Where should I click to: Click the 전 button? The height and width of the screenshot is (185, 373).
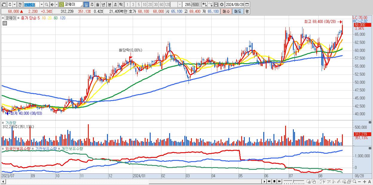coord(20,4)
